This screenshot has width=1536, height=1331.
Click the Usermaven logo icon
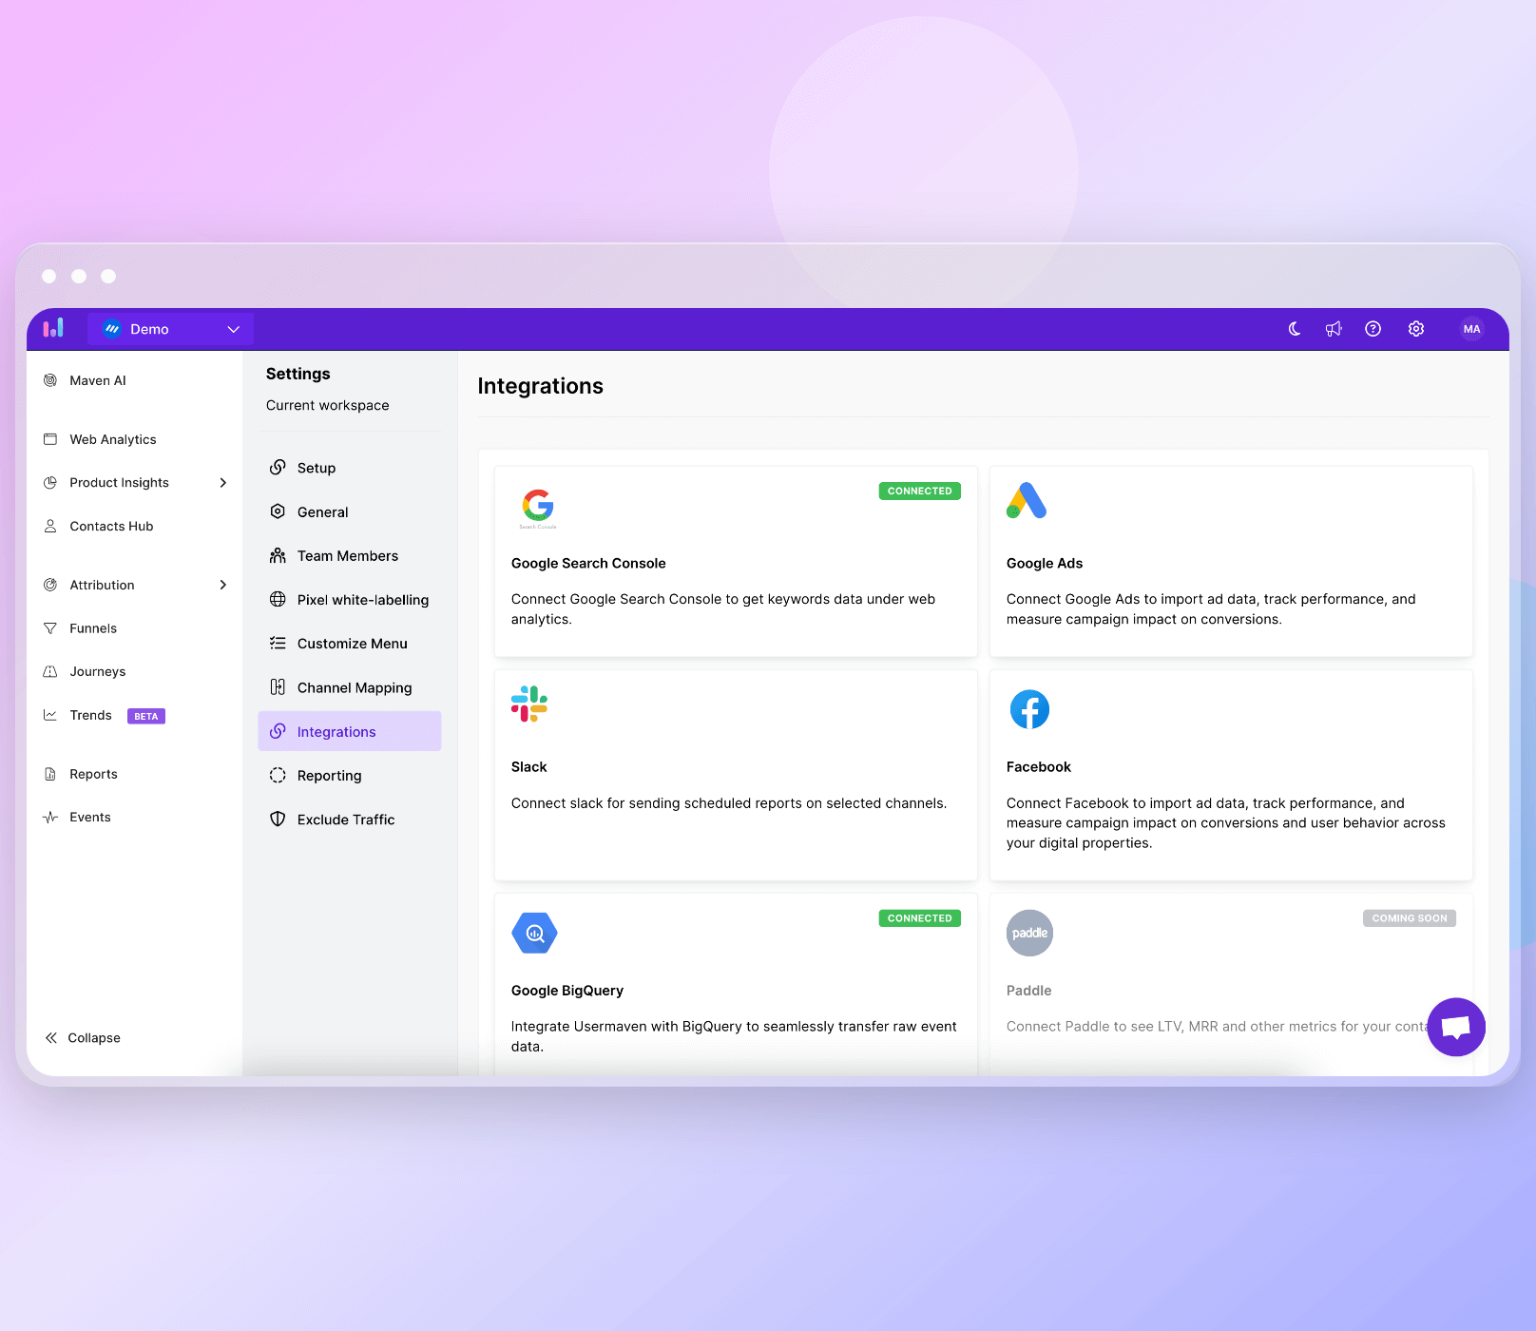click(53, 328)
